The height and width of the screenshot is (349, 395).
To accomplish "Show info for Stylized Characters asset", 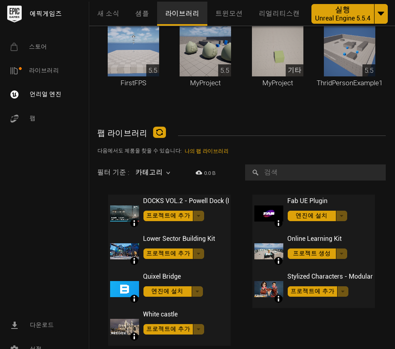I will pyautogui.click(x=278, y=299).
